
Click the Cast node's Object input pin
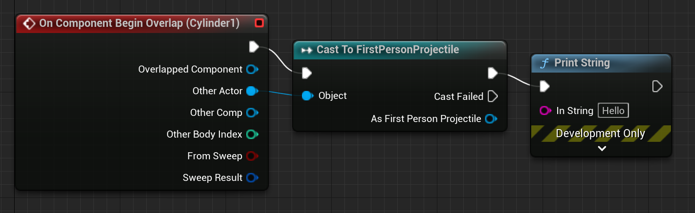coord(307,96)
